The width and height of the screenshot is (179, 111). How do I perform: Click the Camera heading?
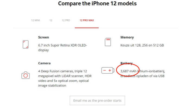click(x=44, y=63)
